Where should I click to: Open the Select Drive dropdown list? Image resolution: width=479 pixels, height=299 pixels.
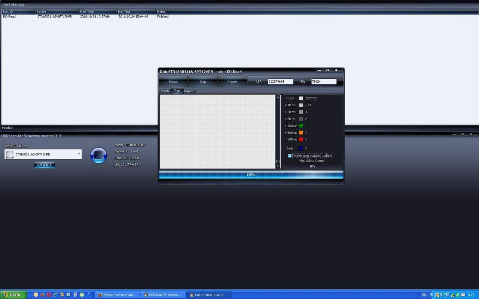(x=79, y=154)
